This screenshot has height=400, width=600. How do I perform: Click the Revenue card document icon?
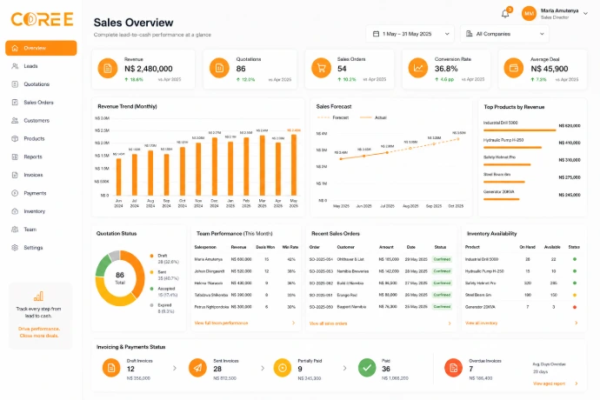[108, 68]
